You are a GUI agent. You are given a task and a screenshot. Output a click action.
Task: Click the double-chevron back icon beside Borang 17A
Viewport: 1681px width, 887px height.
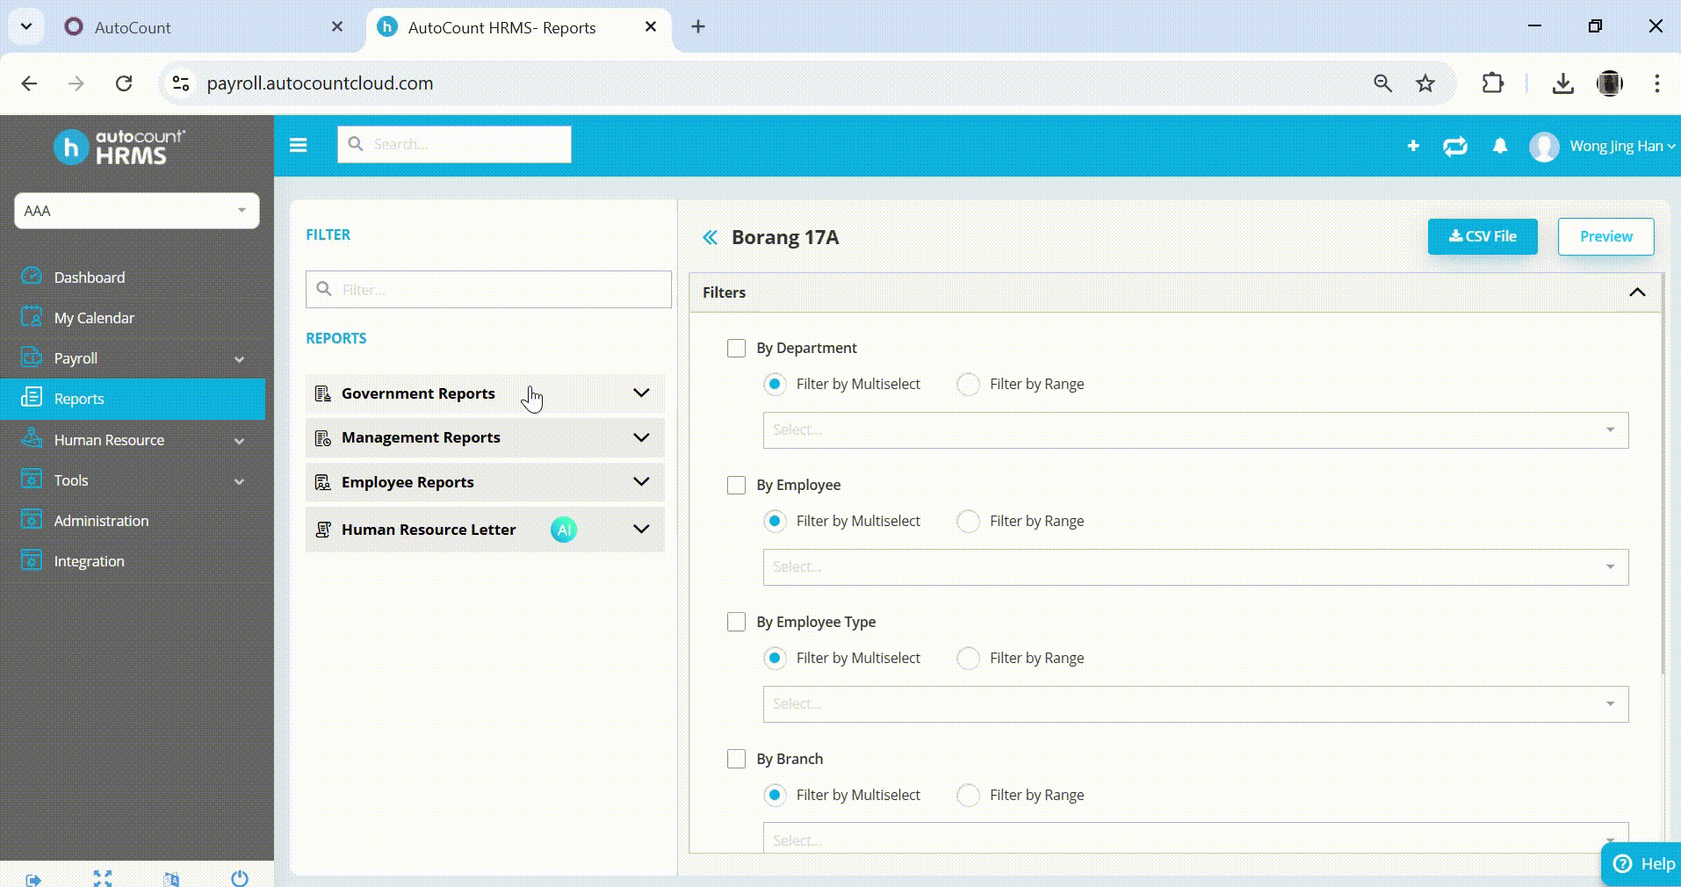(710, 237)
